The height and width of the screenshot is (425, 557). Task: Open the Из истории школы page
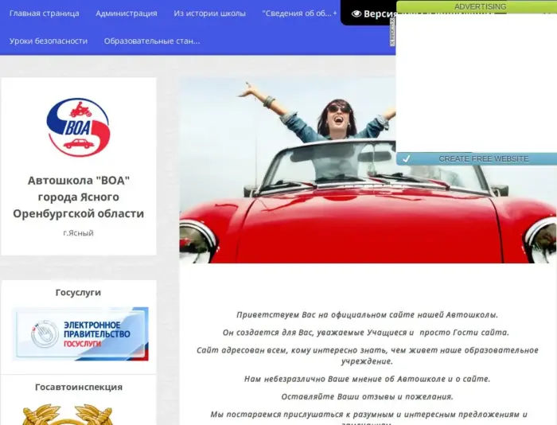(210, 14)
